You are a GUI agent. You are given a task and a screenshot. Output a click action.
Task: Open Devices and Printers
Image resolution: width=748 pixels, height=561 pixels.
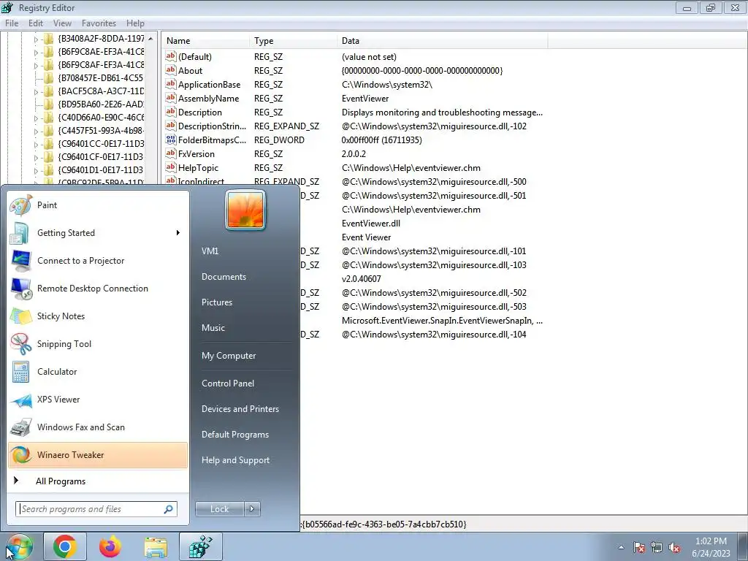click(240, 409)
